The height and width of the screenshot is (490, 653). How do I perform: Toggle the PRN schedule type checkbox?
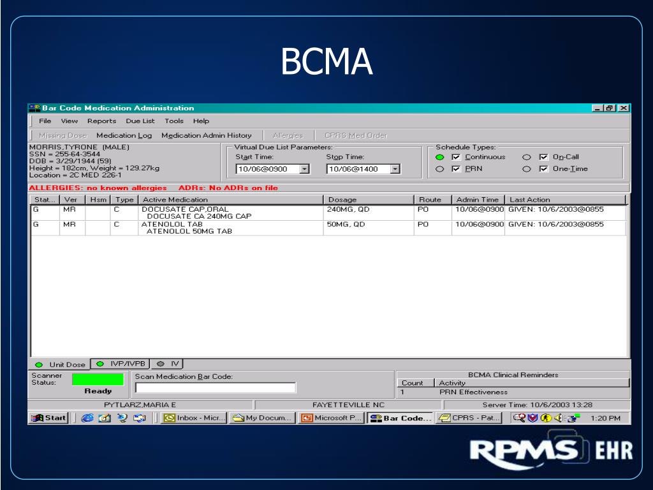click(x=456, y=168)
